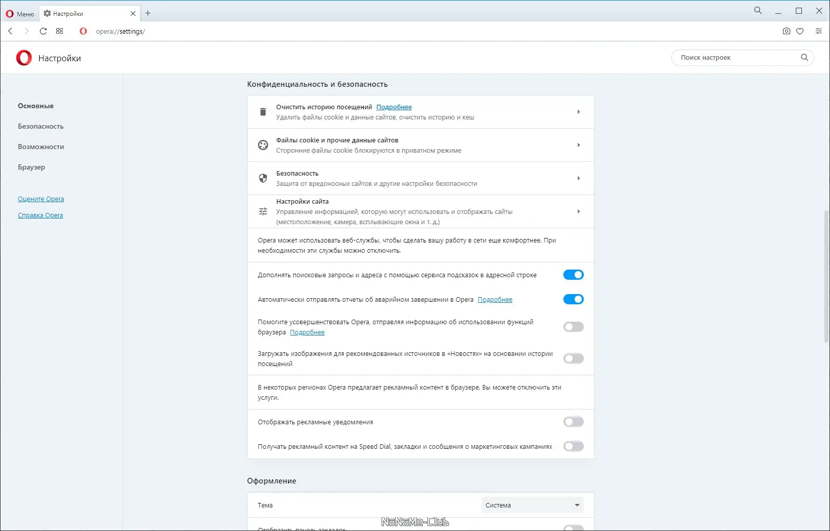Click the Оцените Opera link

click(41, 199)
